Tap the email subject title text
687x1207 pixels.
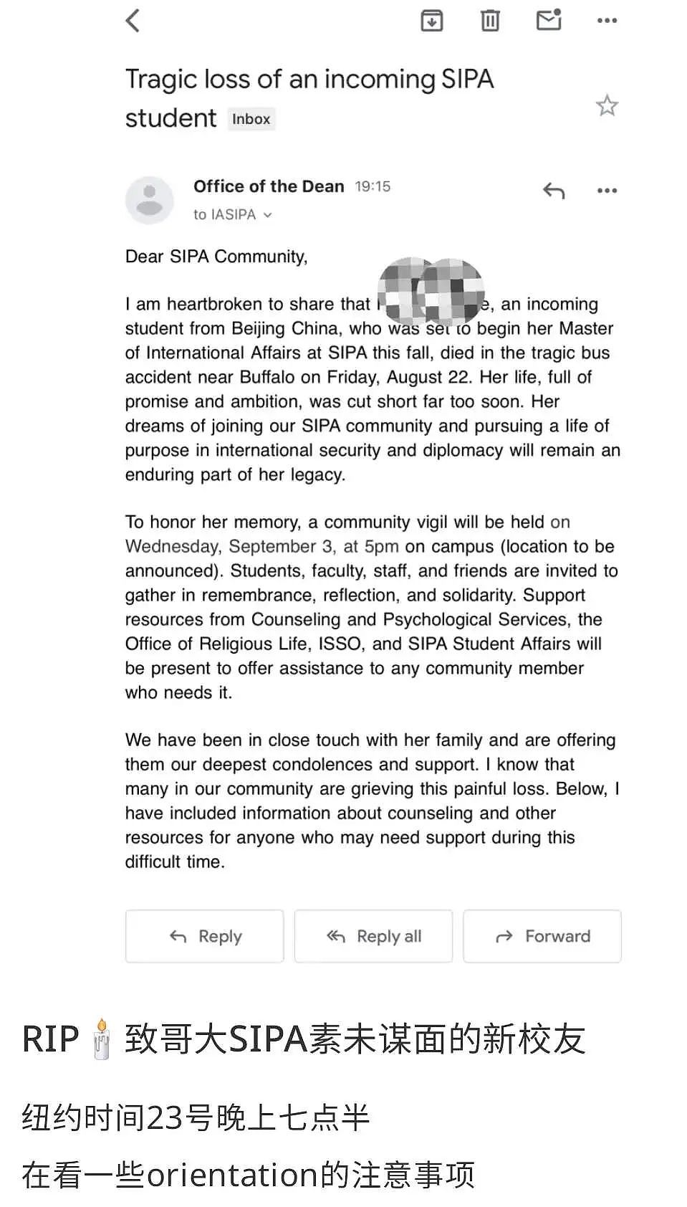[x=309, y=98]
